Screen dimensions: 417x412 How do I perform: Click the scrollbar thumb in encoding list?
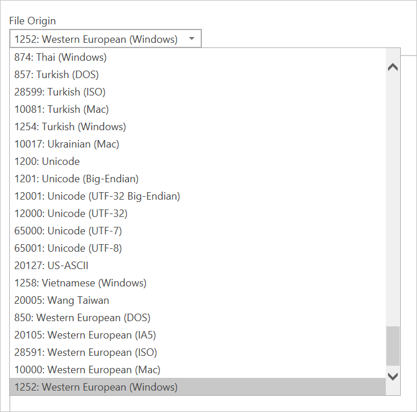[x=393, y=346]
